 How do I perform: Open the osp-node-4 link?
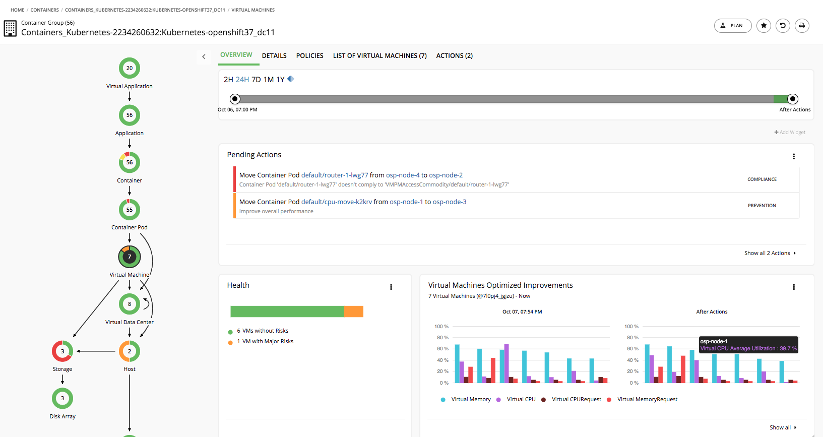403,175
